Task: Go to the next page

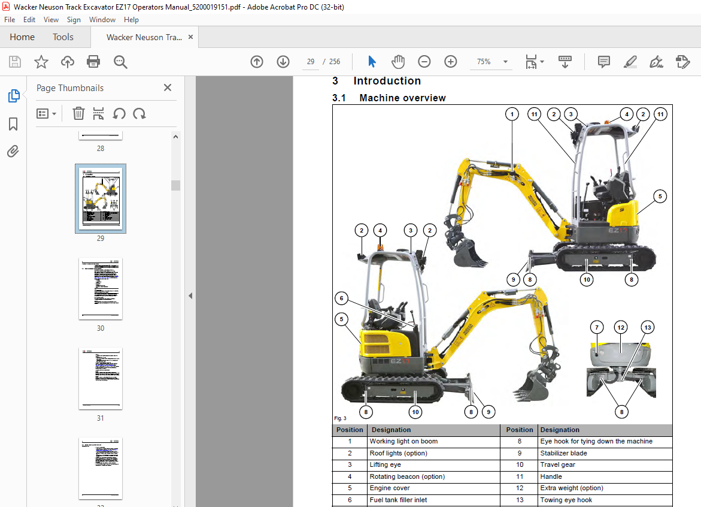Action: [283, 62]
